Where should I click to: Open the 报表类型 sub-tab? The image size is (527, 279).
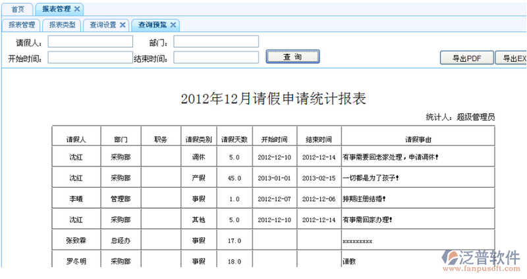click(x=63, y=25)
